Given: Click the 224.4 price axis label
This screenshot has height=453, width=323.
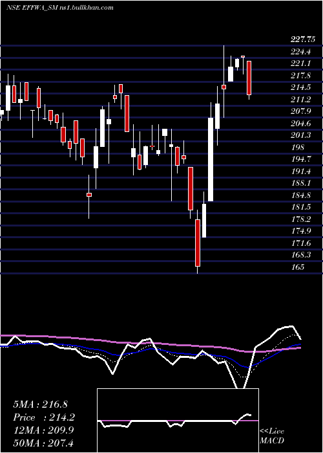Looking at the screenshot, I should [x=301, y=52].
